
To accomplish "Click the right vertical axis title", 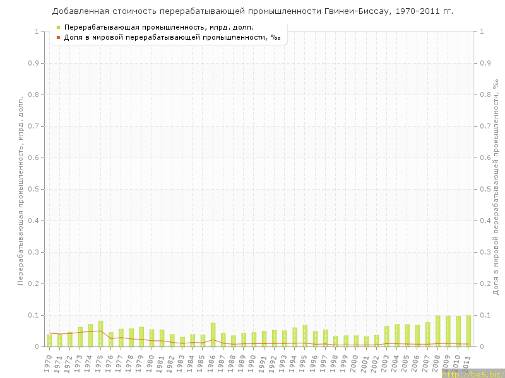I will 495,189.
